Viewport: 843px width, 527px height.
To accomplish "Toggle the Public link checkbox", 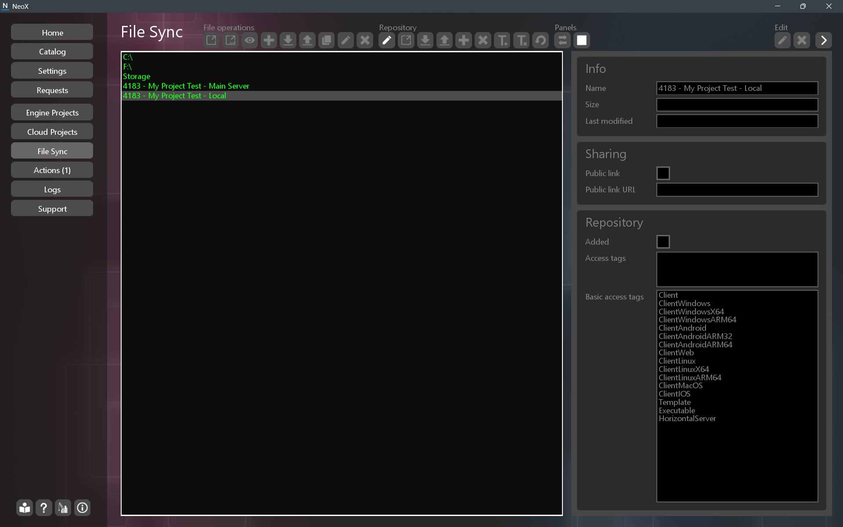I will click(663, 173).
